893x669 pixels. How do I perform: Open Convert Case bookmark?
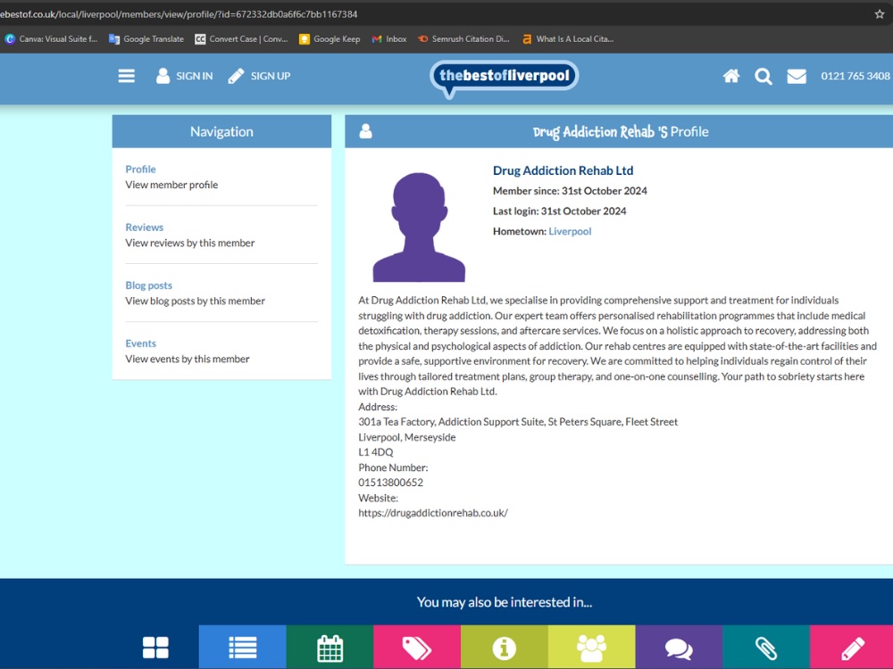tap(241, 39)
